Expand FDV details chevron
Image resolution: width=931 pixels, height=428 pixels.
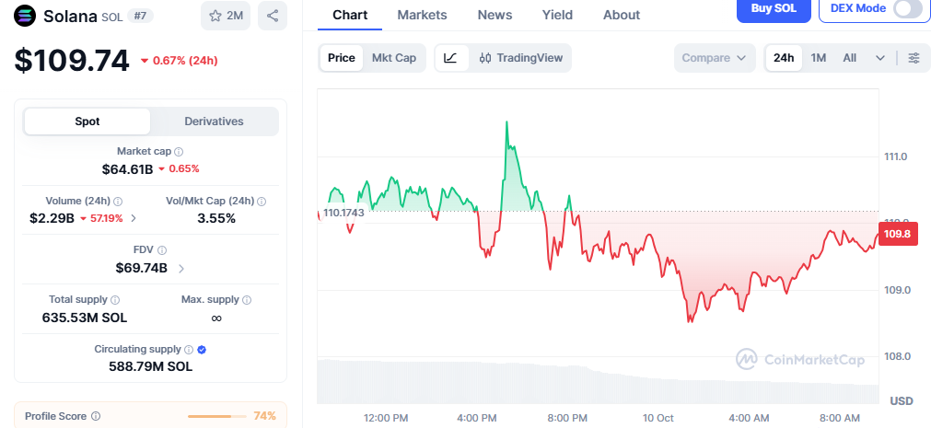(x=181, y=269)
